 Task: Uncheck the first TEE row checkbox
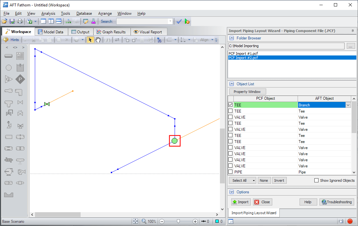(x=231, y=105)
